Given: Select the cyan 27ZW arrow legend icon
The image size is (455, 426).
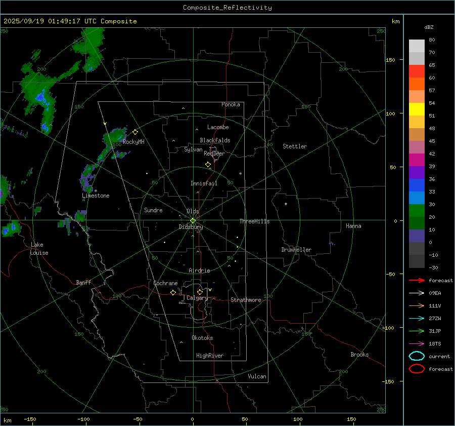Looking at the screenshot, I should coord(417,318).
